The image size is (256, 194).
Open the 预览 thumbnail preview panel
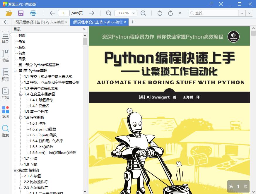[x=5, y=75]
